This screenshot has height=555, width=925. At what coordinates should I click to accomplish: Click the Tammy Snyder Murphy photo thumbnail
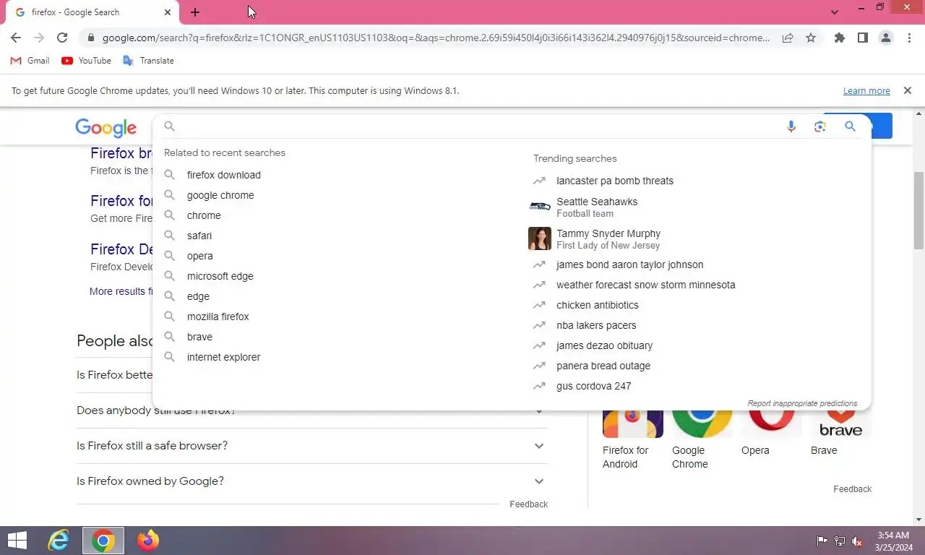coord(540,238)
